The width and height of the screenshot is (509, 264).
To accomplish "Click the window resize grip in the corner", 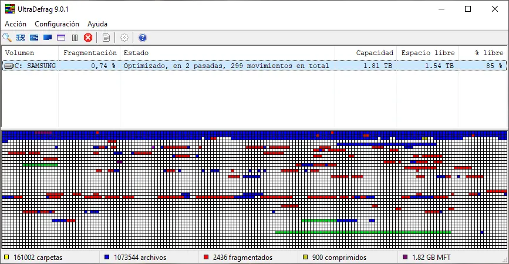I will coord(505,260).
